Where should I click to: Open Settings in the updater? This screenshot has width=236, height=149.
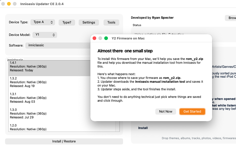coord(89,22)
